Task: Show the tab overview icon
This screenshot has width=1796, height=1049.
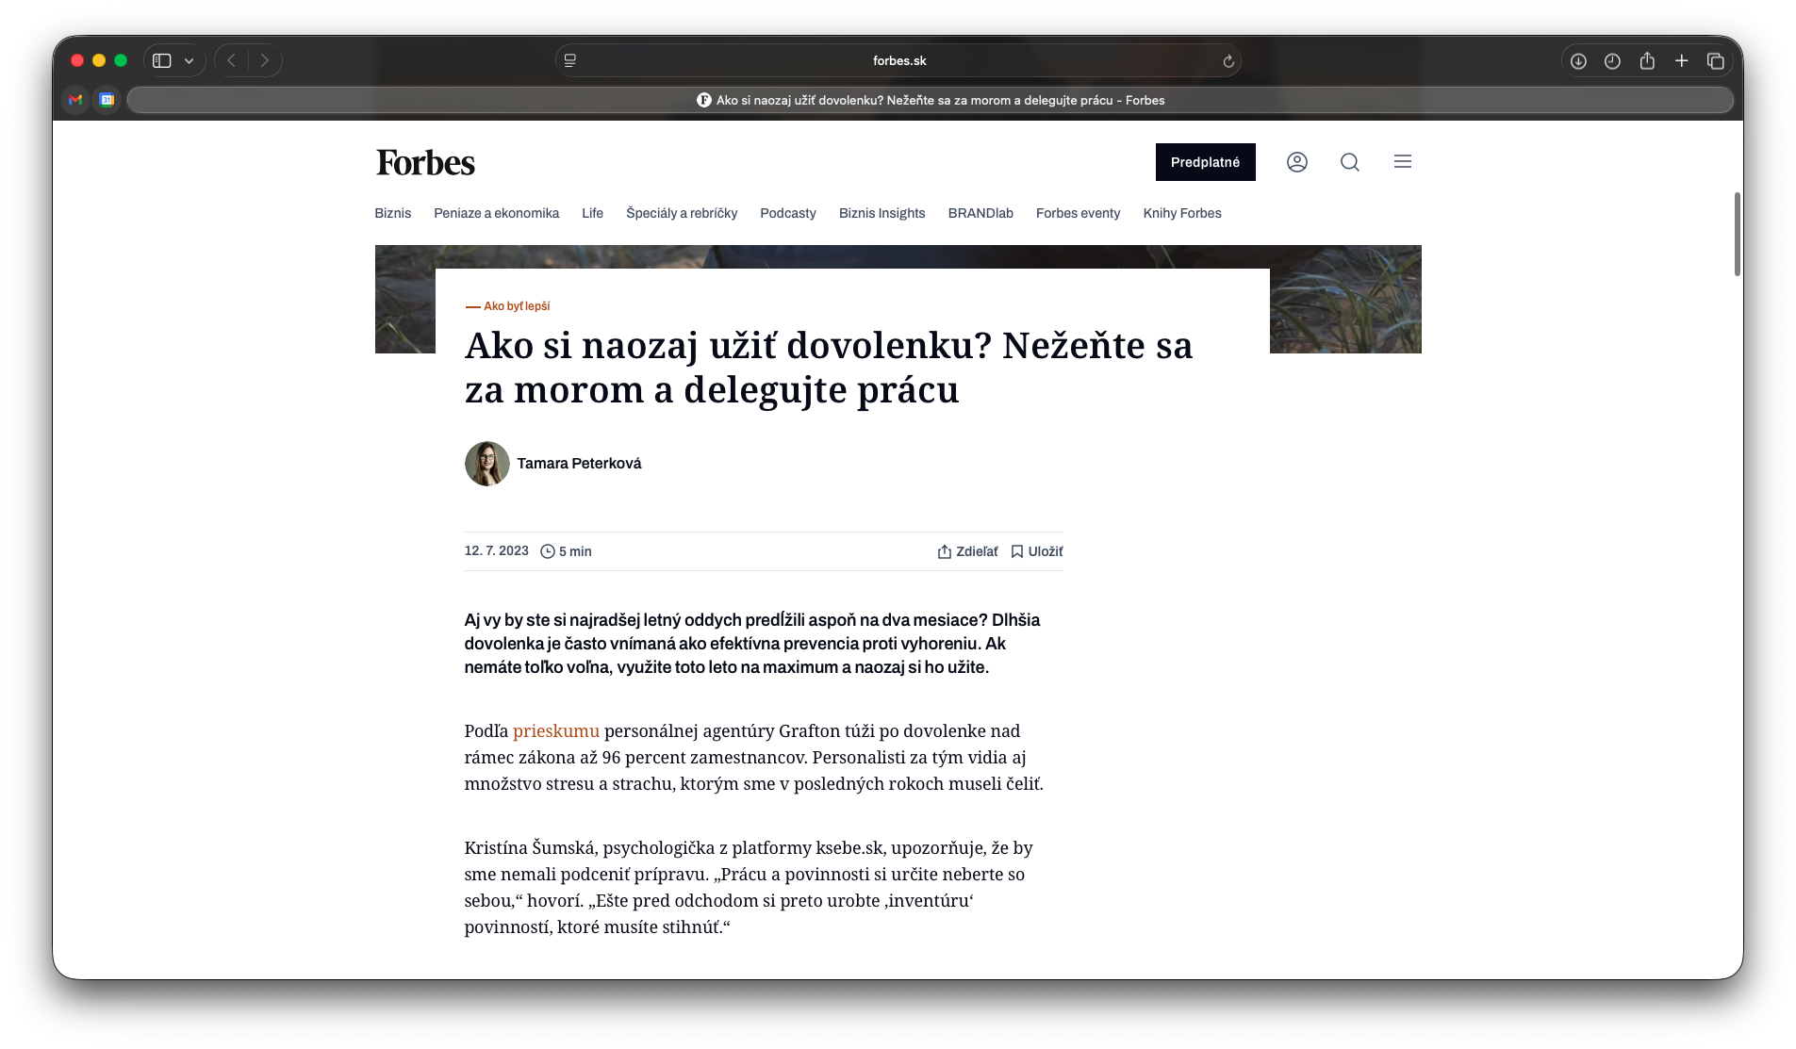Action: click(1715, 61)
